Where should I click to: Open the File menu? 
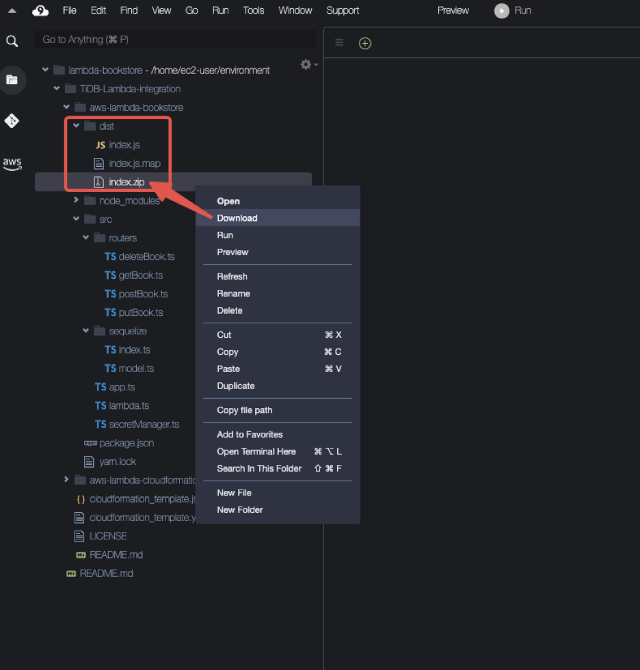pos(69,10)
